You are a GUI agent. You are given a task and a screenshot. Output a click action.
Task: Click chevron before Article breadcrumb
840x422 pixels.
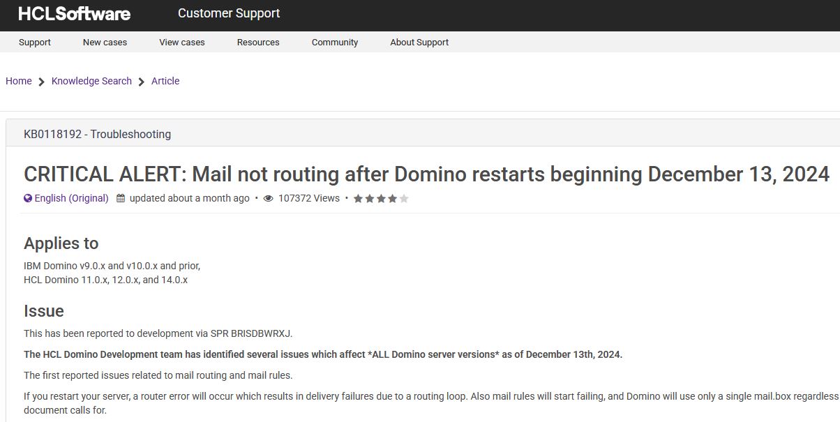142,82
